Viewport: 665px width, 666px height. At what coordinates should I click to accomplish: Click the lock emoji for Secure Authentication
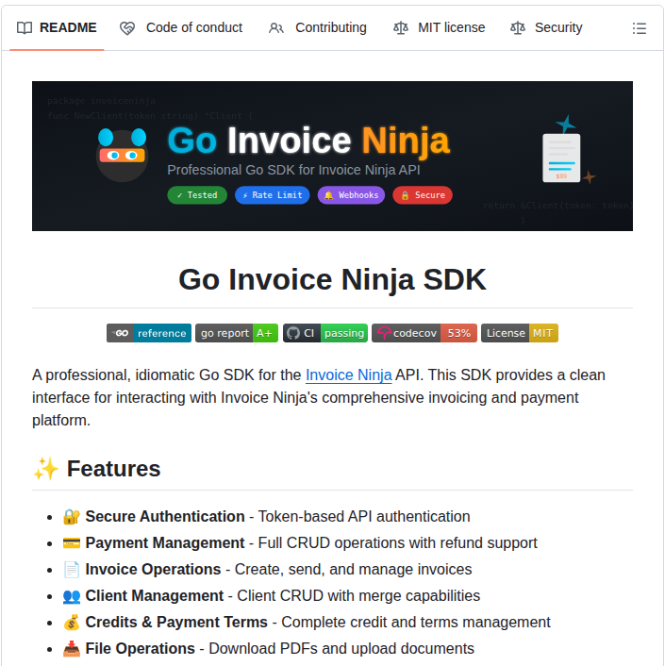72,517
